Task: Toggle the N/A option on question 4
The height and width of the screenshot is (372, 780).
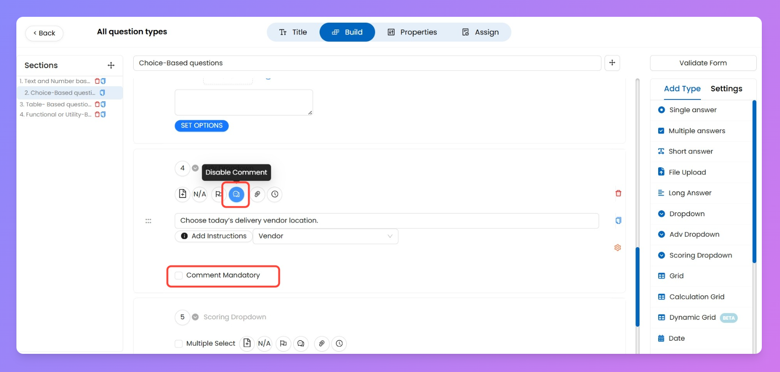Action: pos(200,194)
